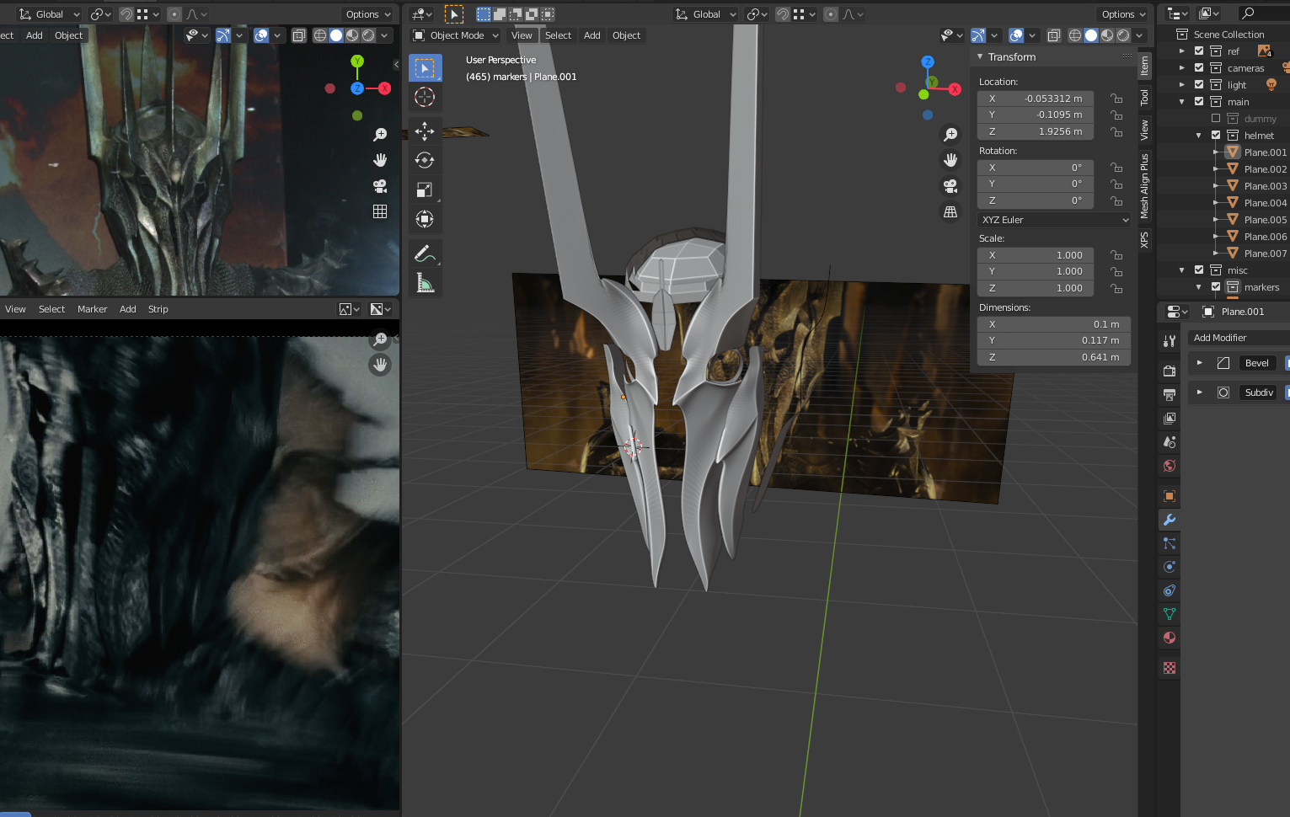Collapse the main collection in outliner
The height and width of the screenshot is (817, 1290).
1182,102
